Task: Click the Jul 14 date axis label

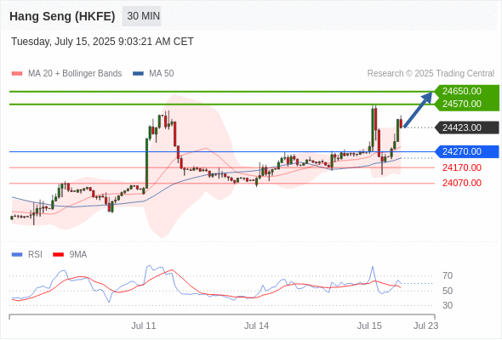Action: point(256,326)
